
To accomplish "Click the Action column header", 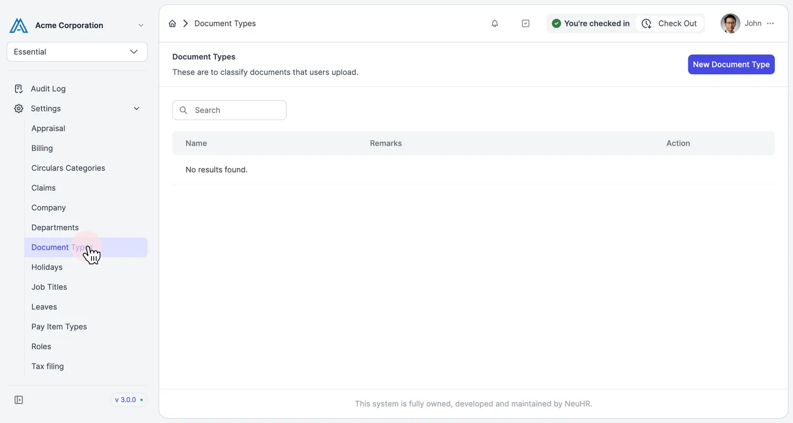I will pos(678,143).
